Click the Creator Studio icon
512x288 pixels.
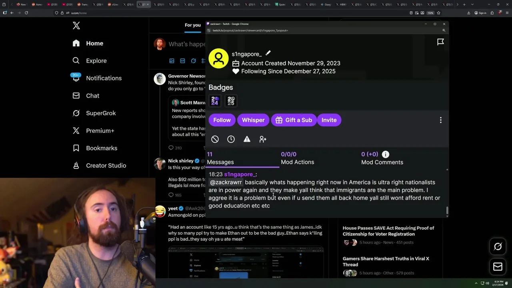pyautogui.click(x=76, y=166)
